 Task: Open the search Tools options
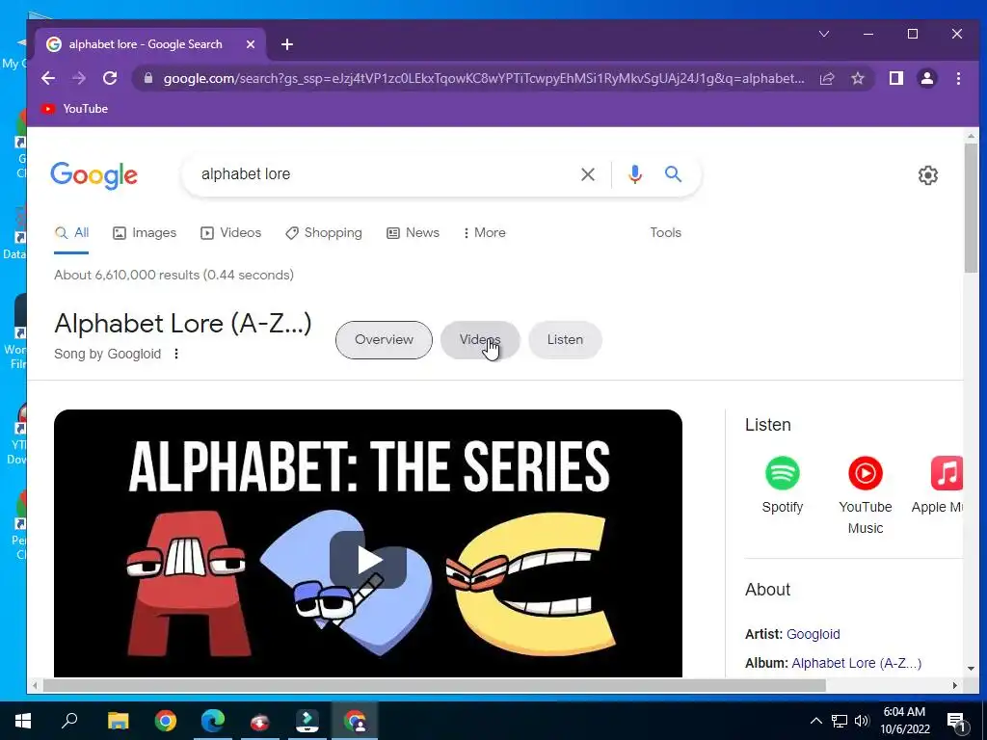pos(665,233)
